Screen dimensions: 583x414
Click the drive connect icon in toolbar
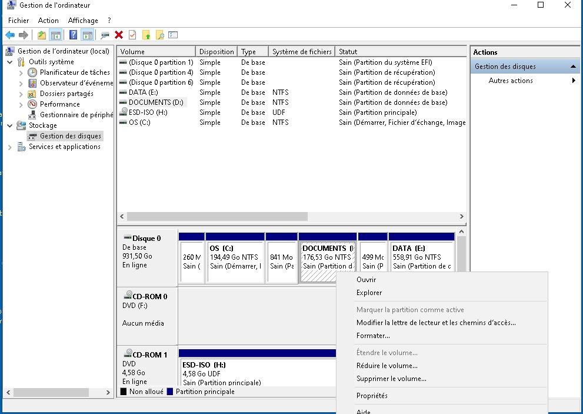[105, 35]
